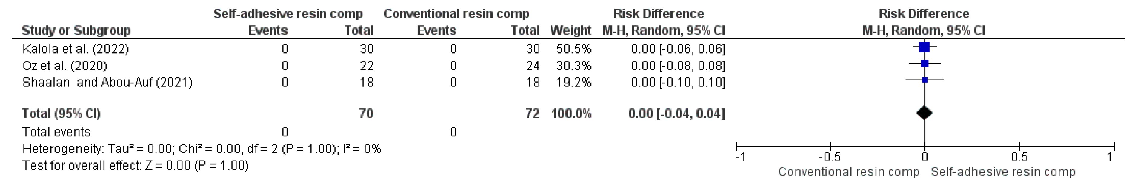
Task: Click the Weight column header
Action: pos(570,30)
